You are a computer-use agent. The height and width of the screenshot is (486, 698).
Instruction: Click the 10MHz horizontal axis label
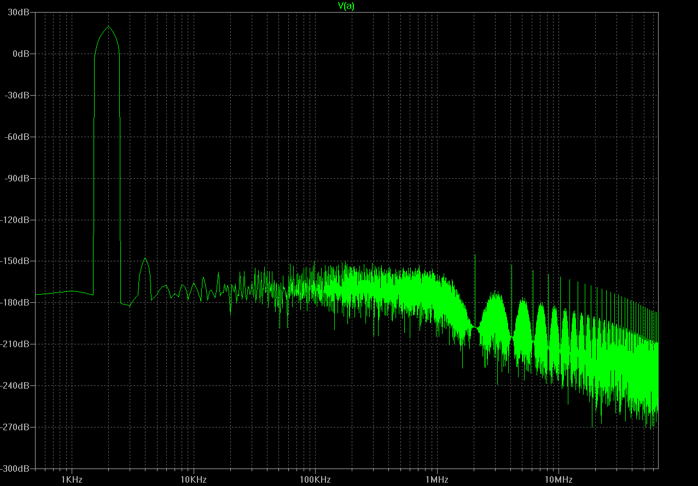click(x=559, y=479)
